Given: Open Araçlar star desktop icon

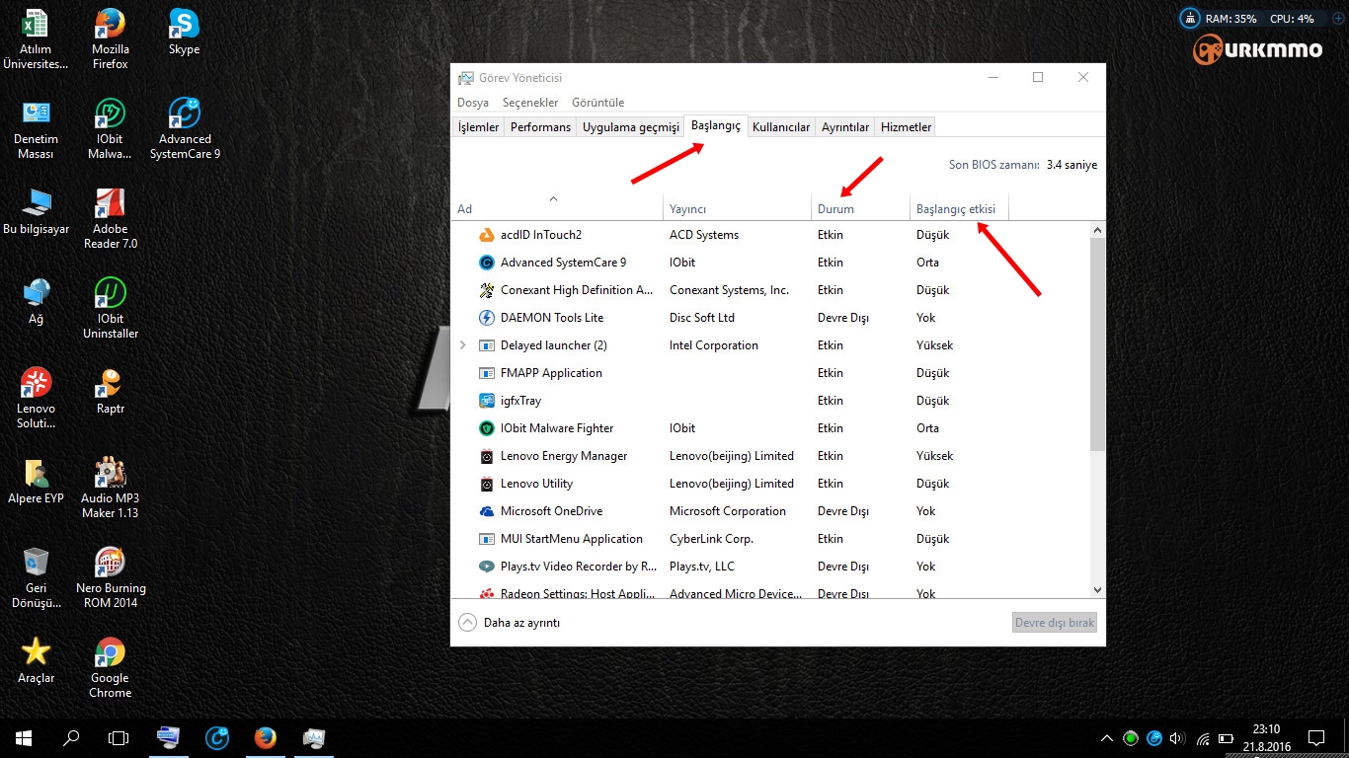Looking at the screenshot, I should click(36, 660).
